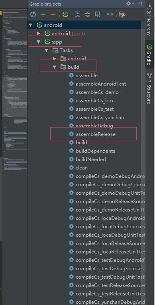The height and width of the screenshot is (305, 155).
Task: Select the compileCs_demoReleaseUnitT... task
Action: pos(110,210)
